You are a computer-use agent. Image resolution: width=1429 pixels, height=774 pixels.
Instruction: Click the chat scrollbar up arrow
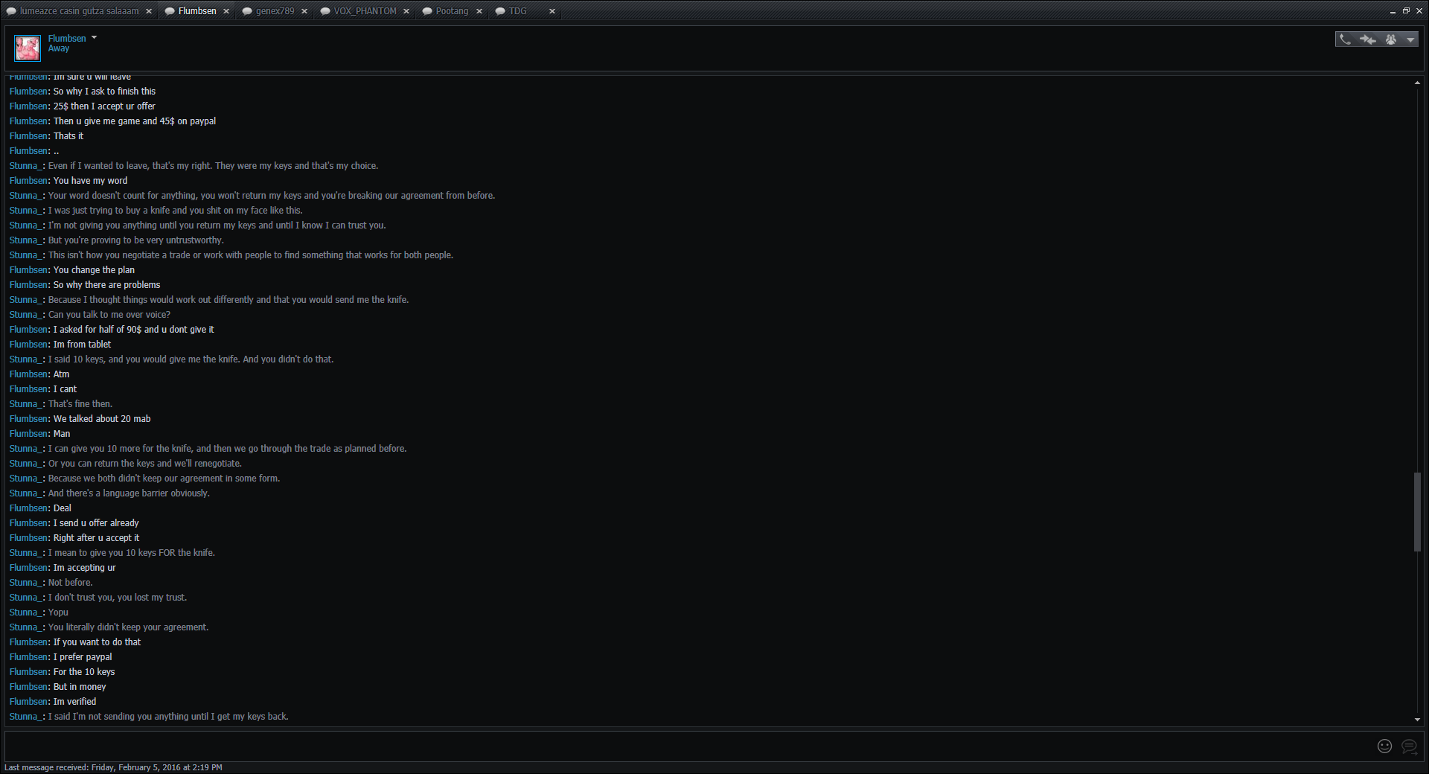pyautogui.click(x=1417, y=83)
